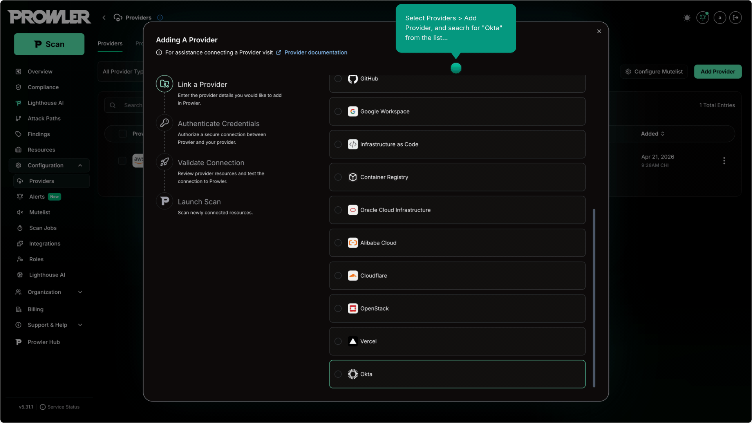Click the Prowler logo in top left
The height and width of the screenshot is (423, 752).
click(x=49, y=17)
